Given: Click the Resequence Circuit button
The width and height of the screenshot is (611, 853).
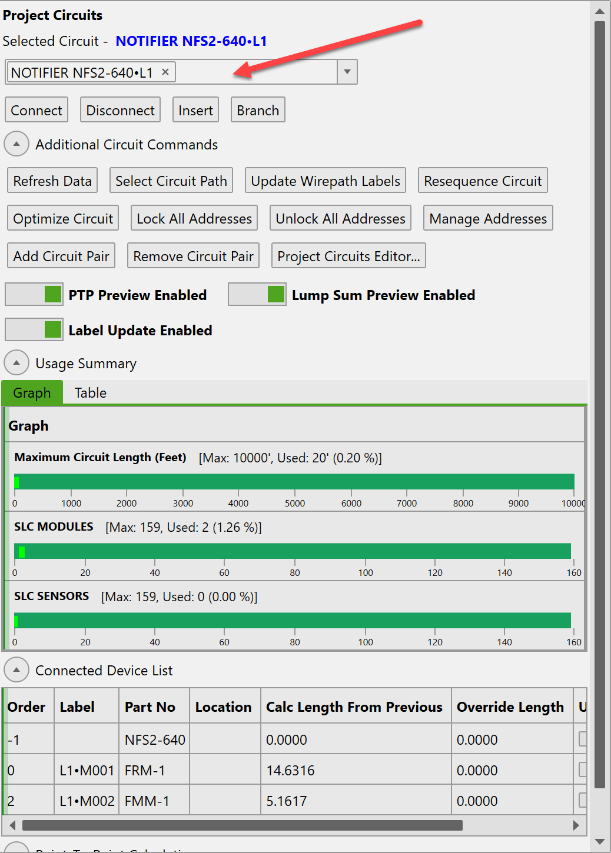Looking at the screenshot, I should (x=483, y=181).
